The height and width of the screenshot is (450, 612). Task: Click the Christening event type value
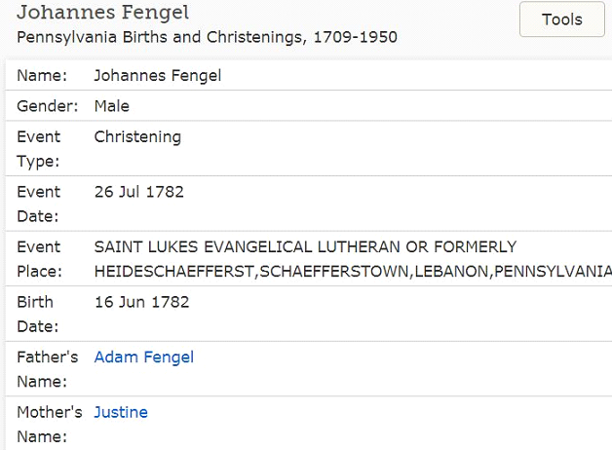point(137,137)
